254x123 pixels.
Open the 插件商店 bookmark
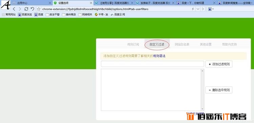pyautogui.click(x=69, y=14)
